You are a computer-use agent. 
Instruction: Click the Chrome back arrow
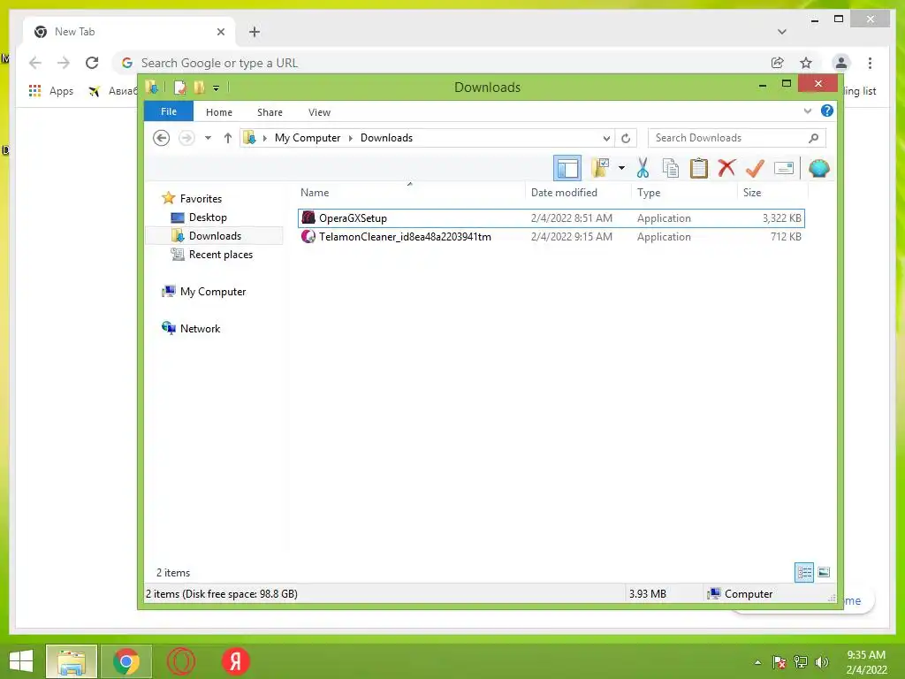pos(35,63)
